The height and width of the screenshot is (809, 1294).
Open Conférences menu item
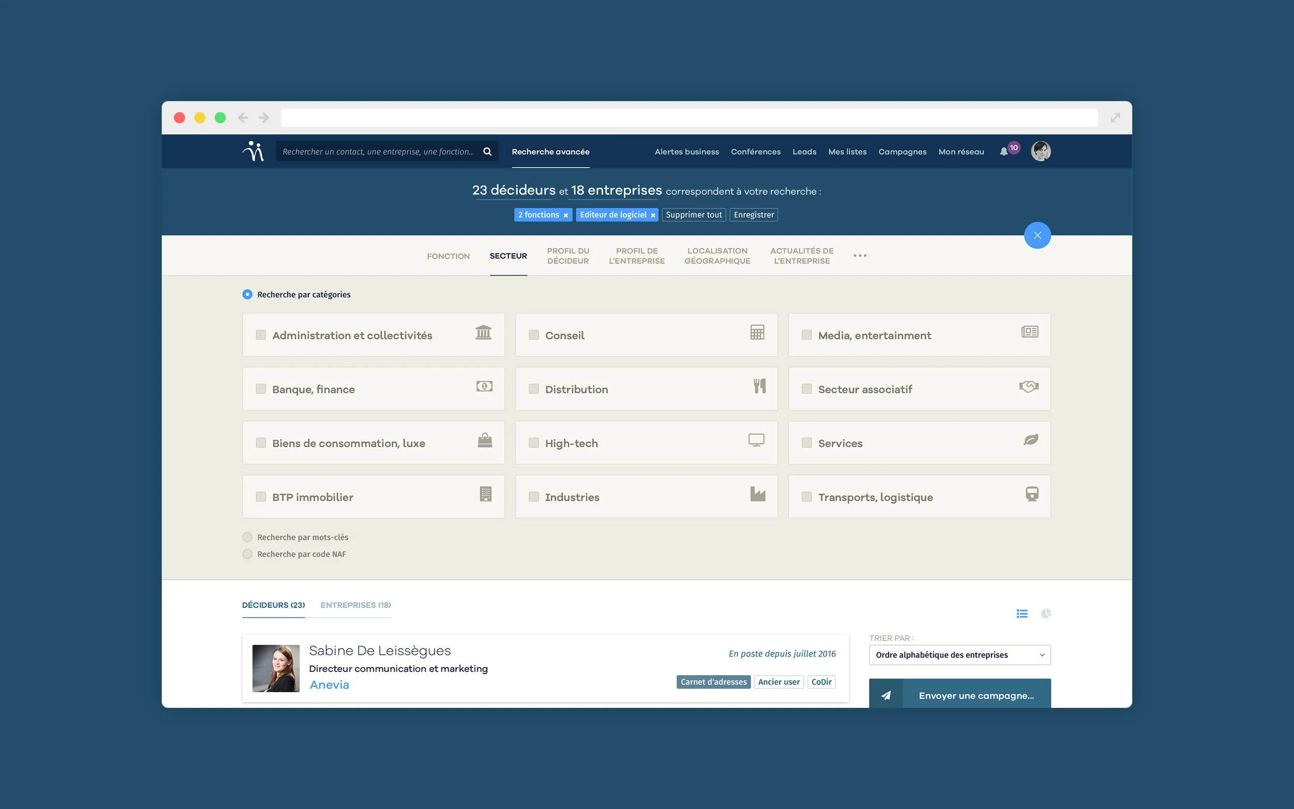tap(755, 152)
